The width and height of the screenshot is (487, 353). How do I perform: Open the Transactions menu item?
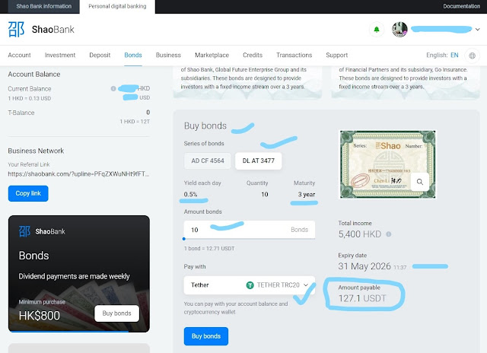point(294,56)
